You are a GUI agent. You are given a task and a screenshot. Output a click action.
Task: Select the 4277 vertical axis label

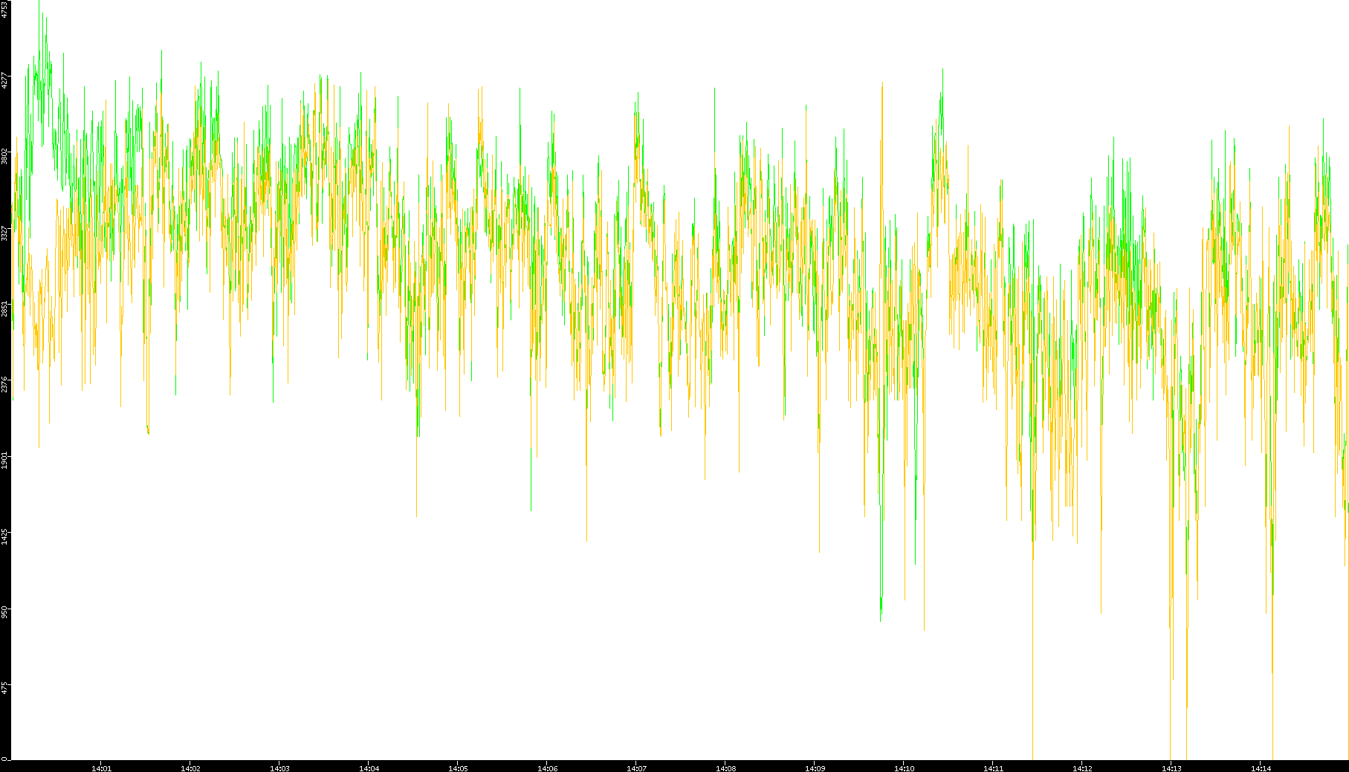[4, 80]
